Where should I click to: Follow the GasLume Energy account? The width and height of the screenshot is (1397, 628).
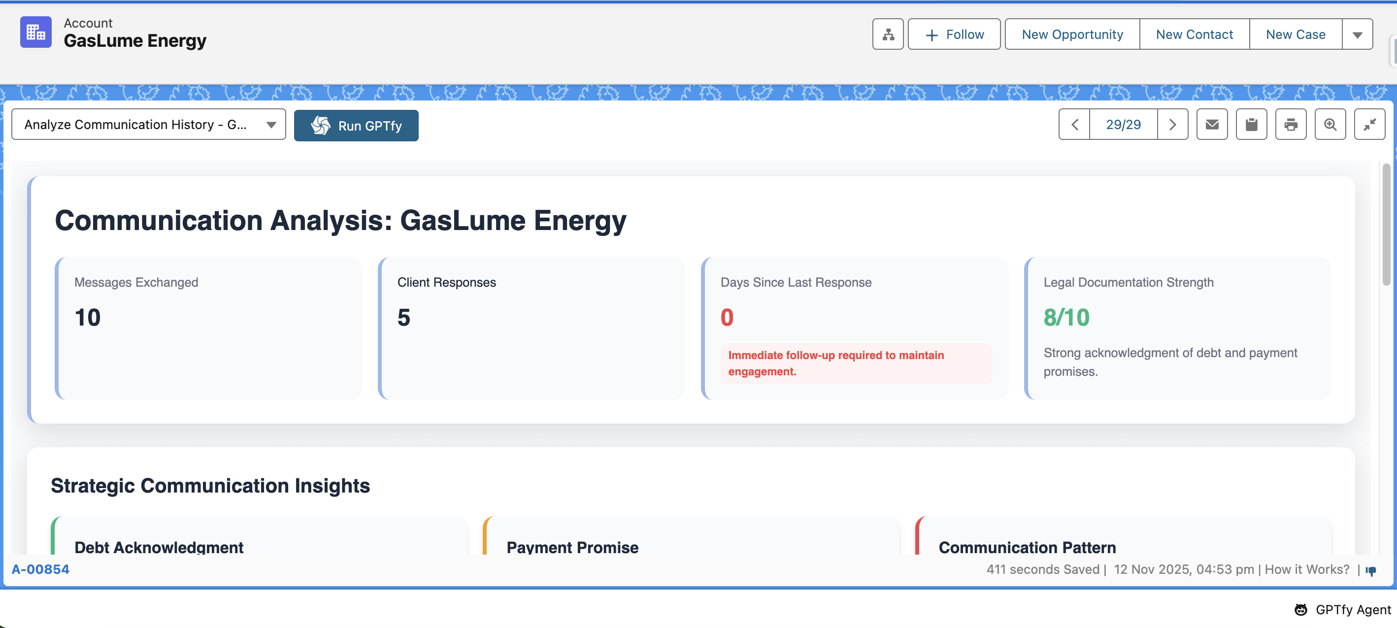(954, 34)
